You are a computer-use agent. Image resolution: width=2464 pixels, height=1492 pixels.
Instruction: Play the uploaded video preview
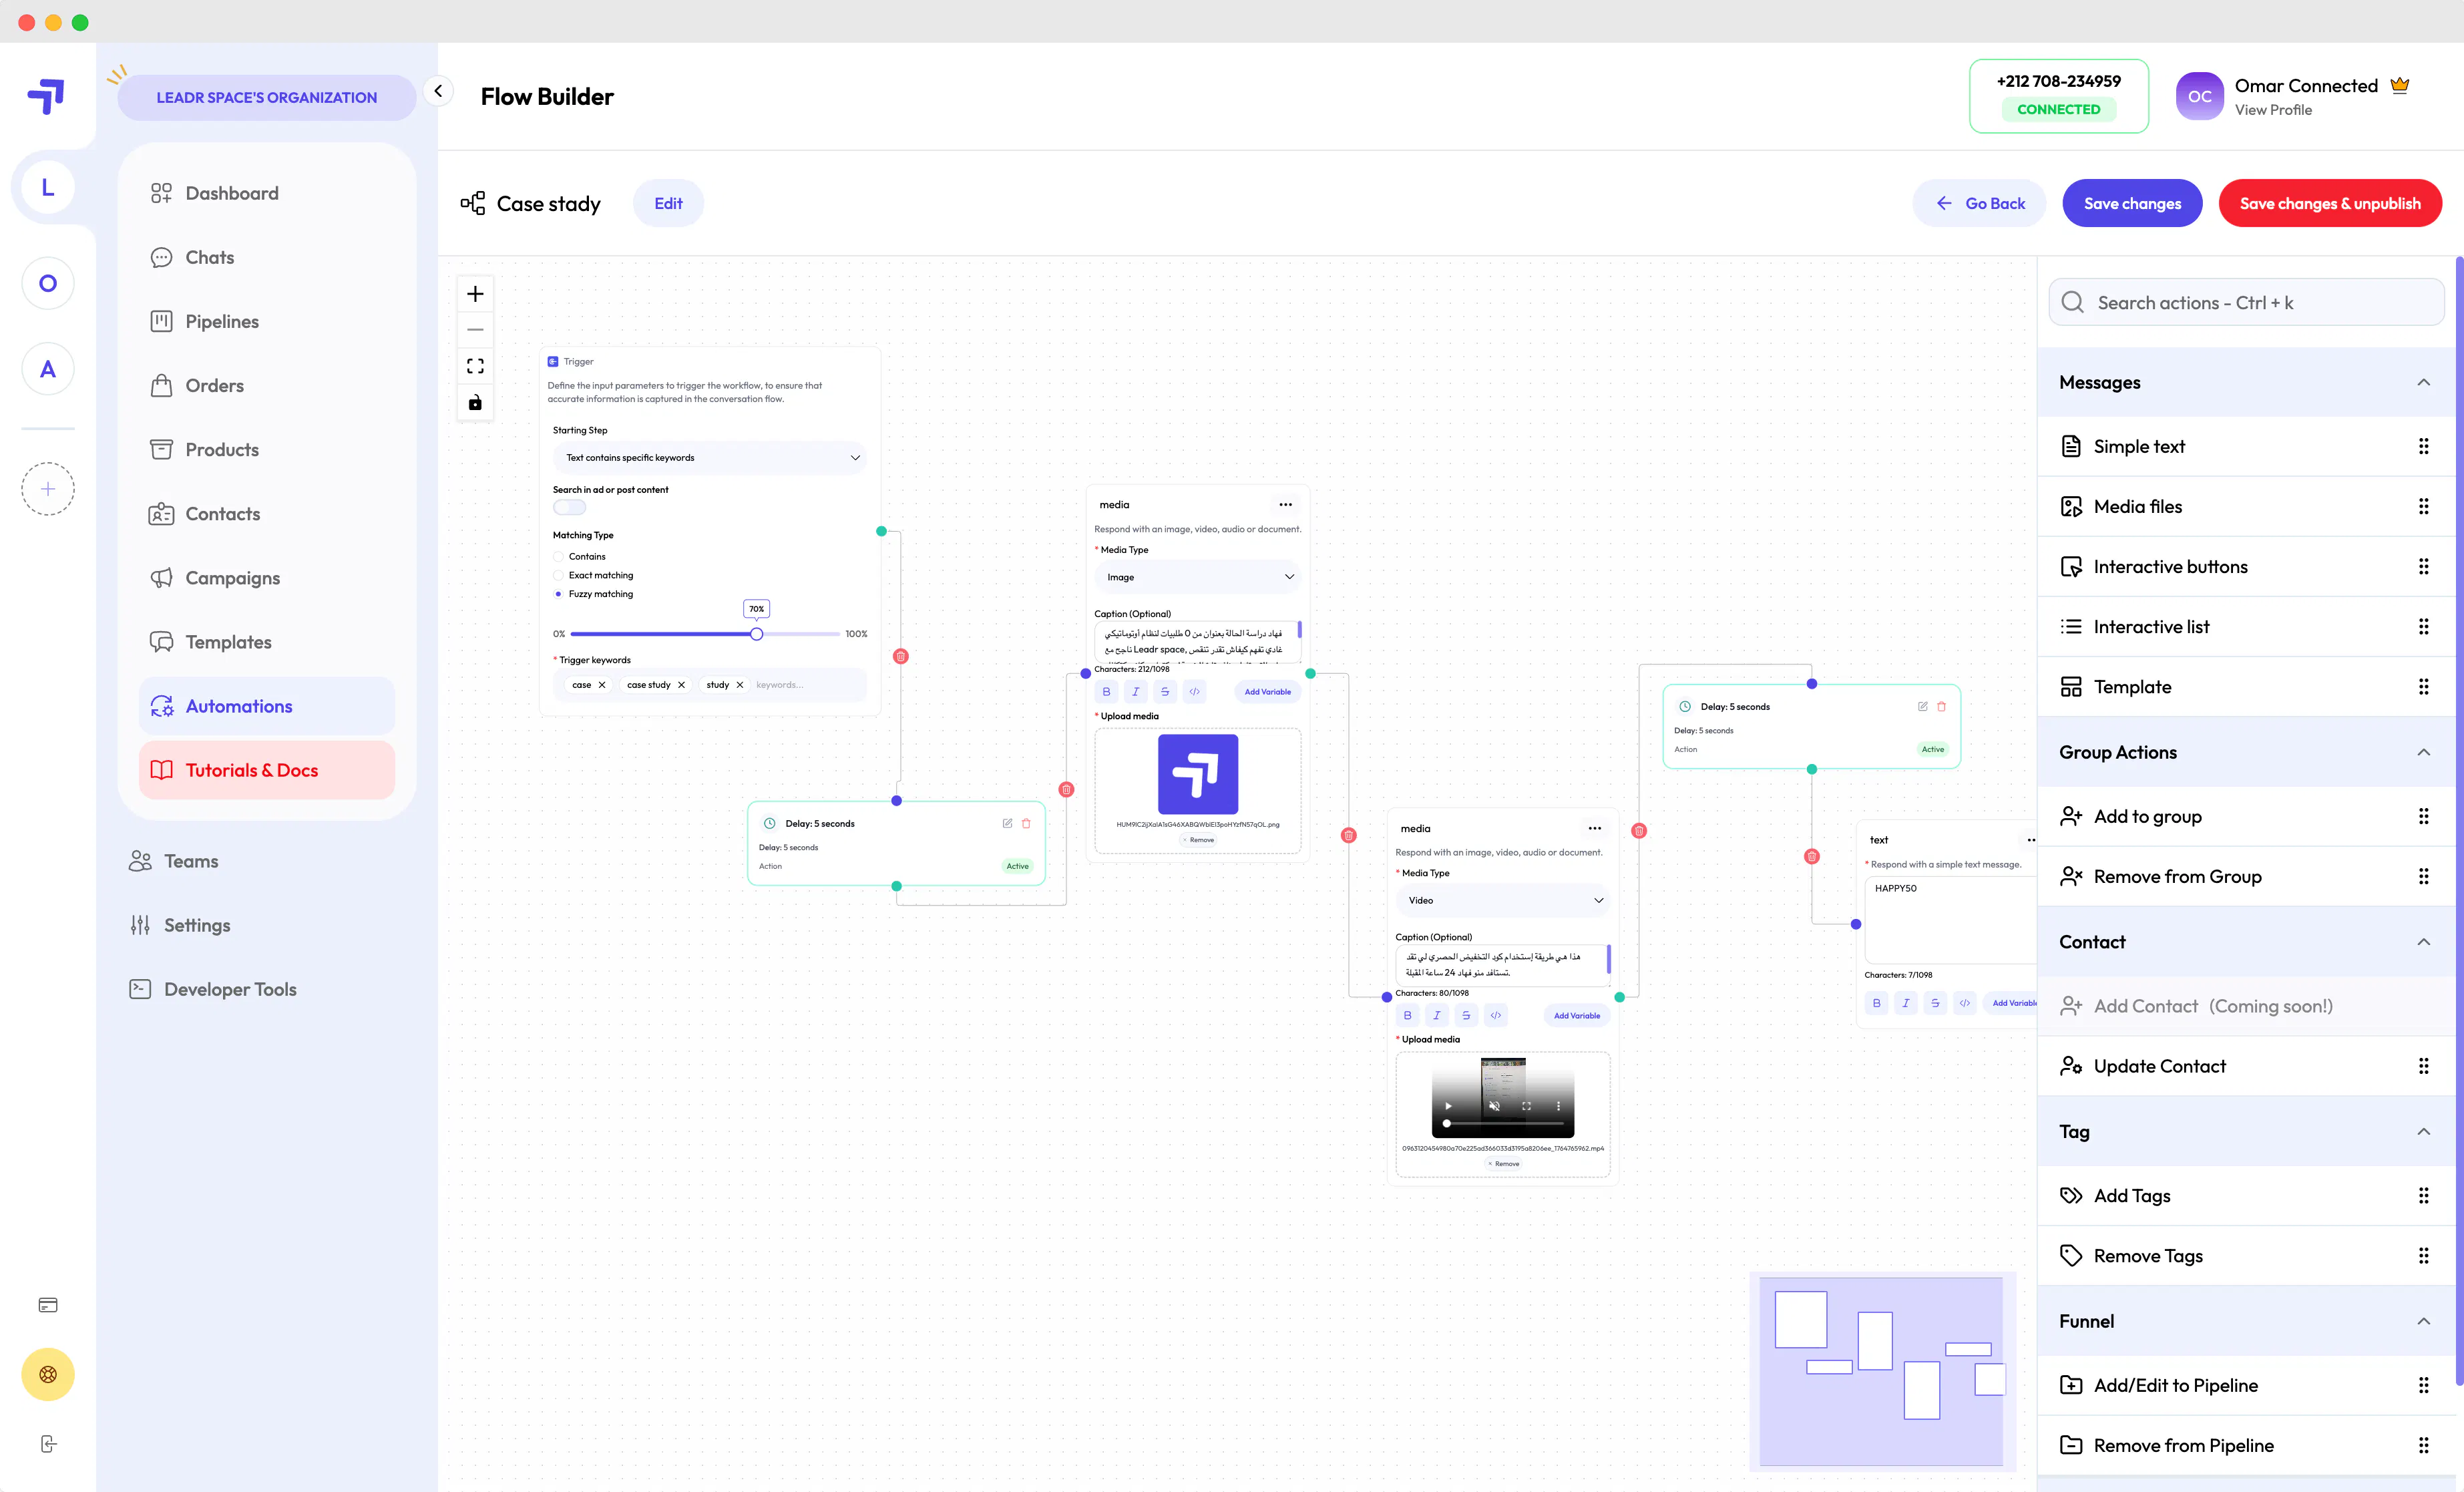pyautogui.click(x=1448, y=1106)
